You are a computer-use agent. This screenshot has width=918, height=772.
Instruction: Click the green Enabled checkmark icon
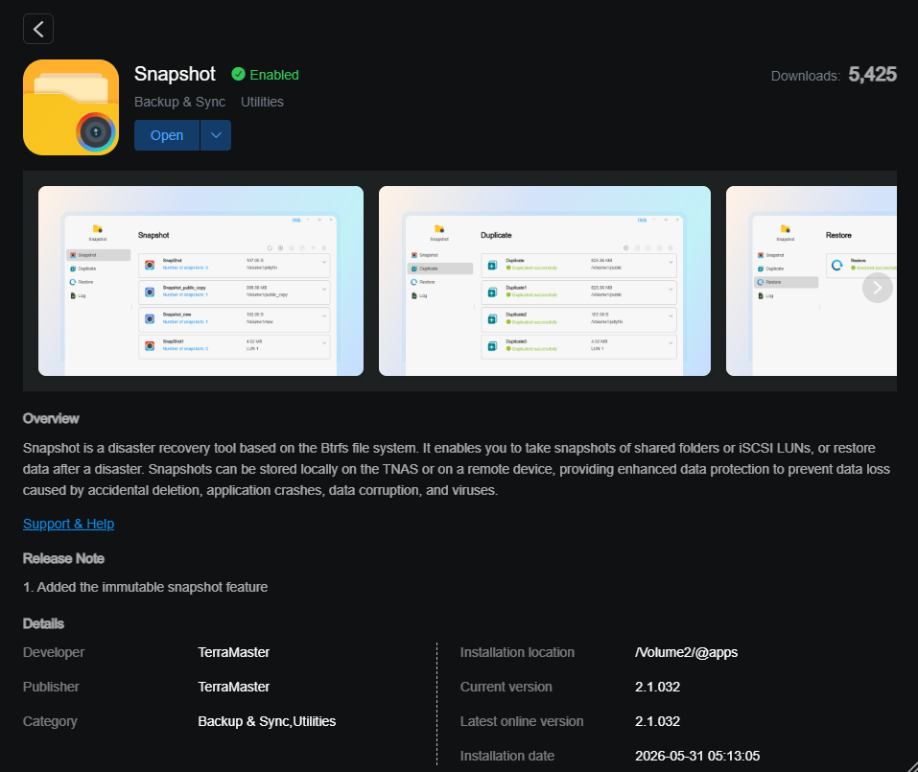pos(238,75)
